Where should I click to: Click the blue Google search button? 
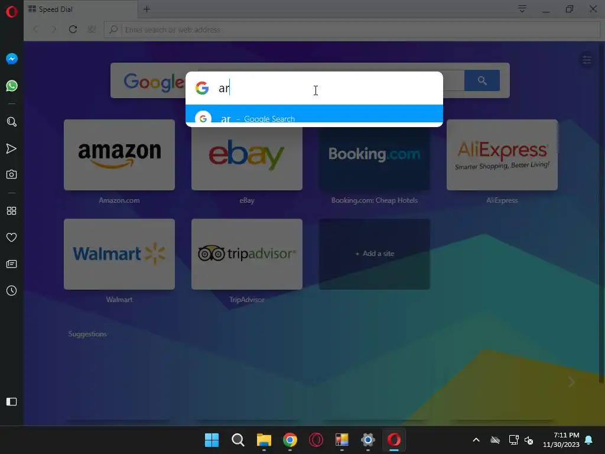pos(482,80)
